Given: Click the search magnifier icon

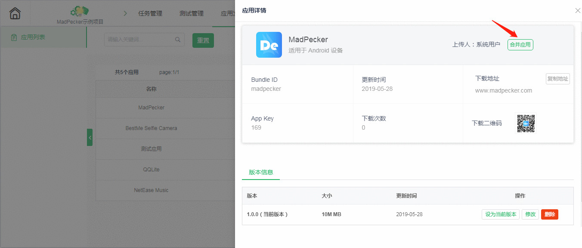Looking at the screenshot, I should pos(178,40).
